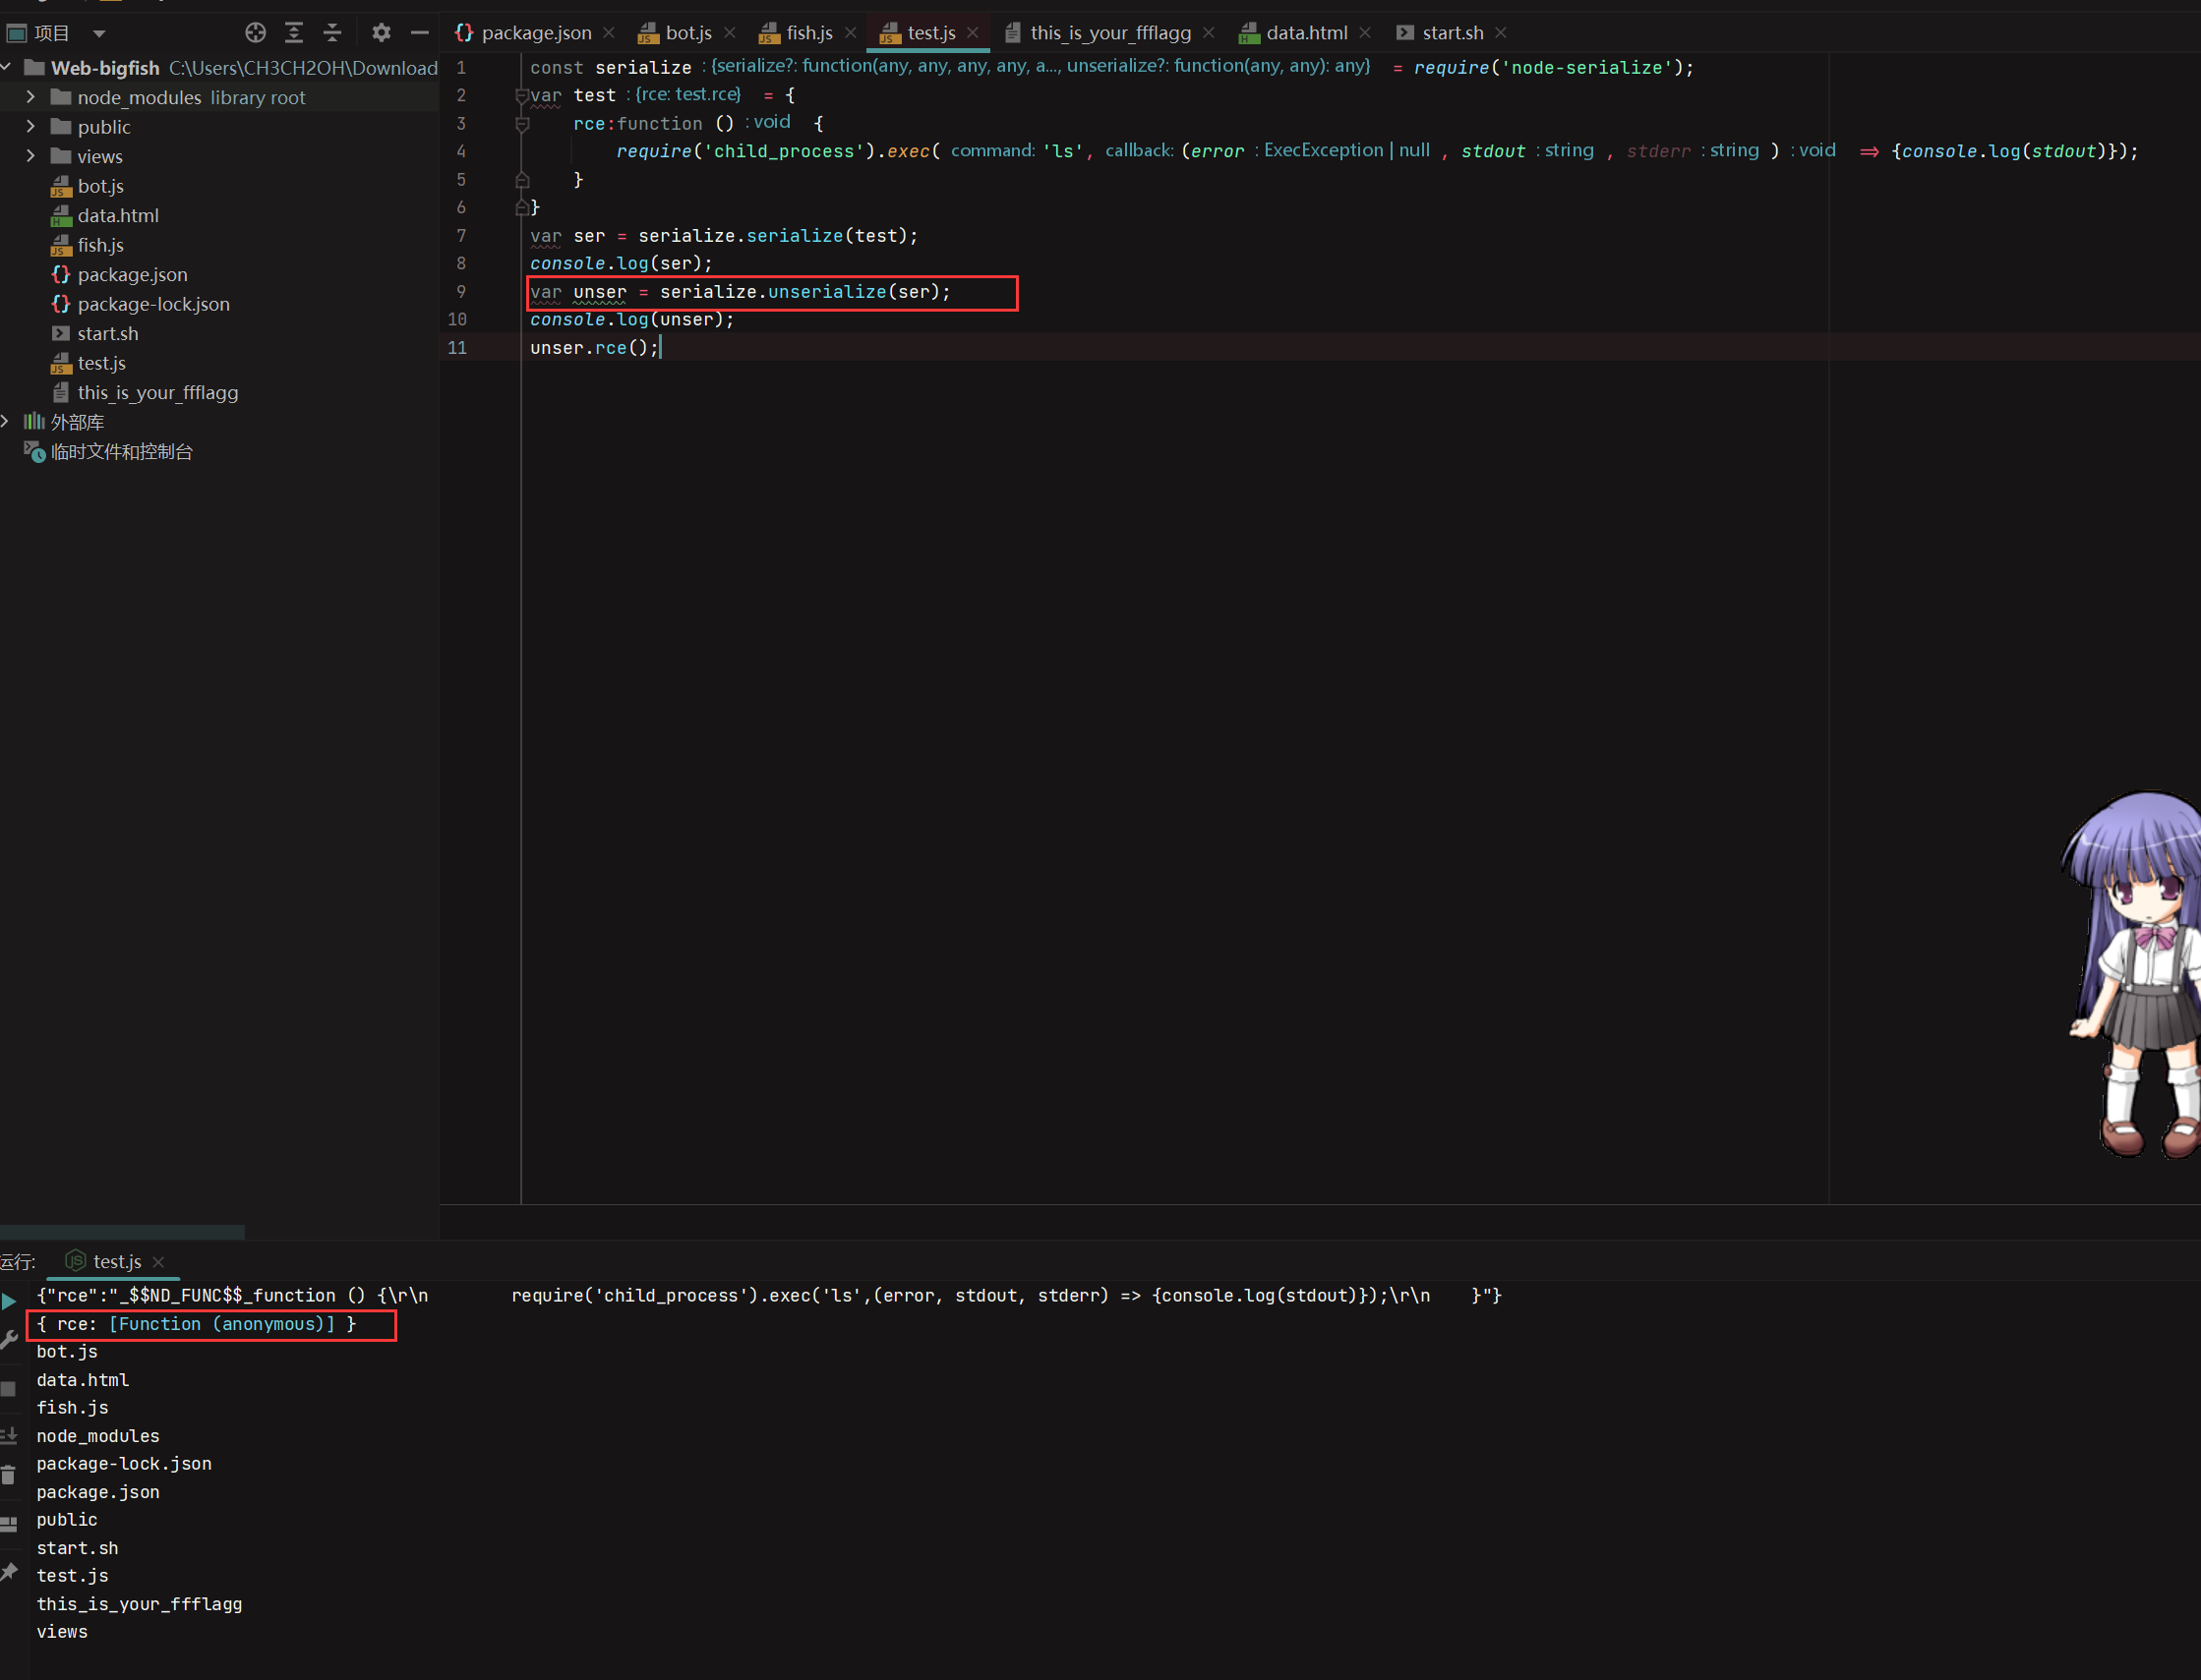Close the test.js editor tab

tap(973, 33)
